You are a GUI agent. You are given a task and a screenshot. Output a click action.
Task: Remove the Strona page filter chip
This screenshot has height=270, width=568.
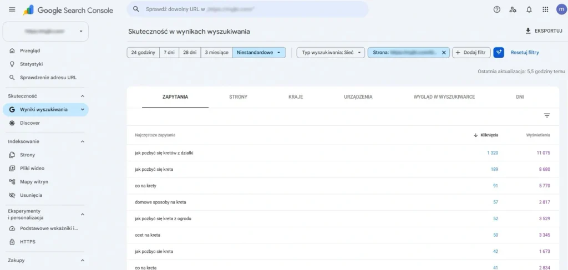(444, 53)
